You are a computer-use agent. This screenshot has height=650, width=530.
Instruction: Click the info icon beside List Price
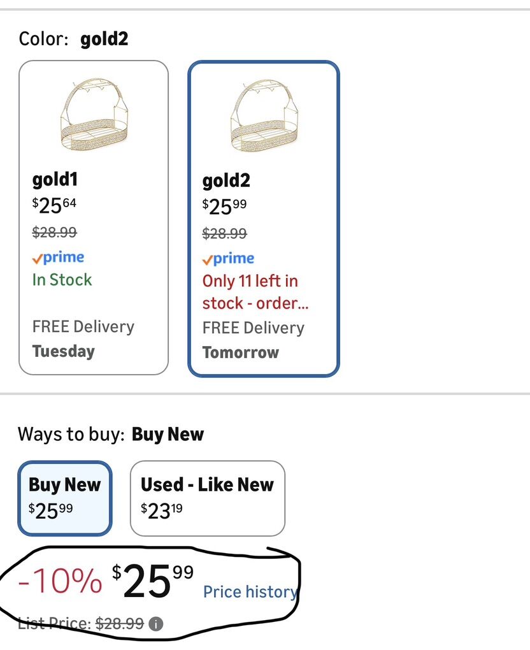coord(155,624)
